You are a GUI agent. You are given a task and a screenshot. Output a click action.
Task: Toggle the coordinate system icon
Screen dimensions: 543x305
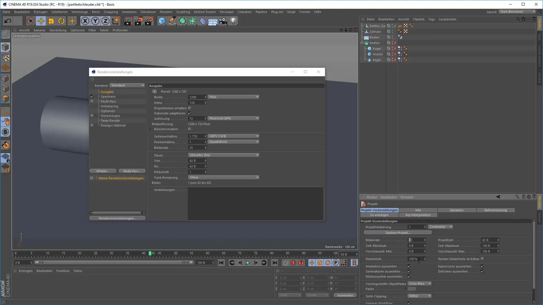(116, 21)
